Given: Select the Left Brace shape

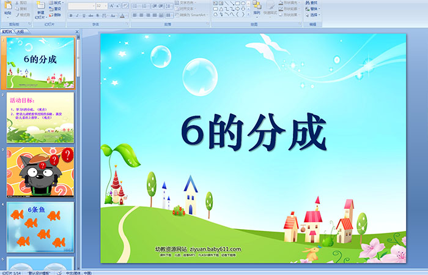Looking at the screenshot, I should click(237, 14).
